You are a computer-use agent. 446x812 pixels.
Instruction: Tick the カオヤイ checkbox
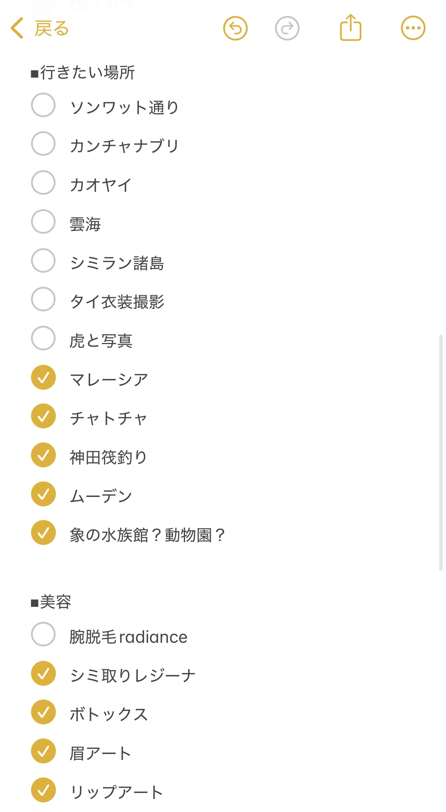coord(44,182)
